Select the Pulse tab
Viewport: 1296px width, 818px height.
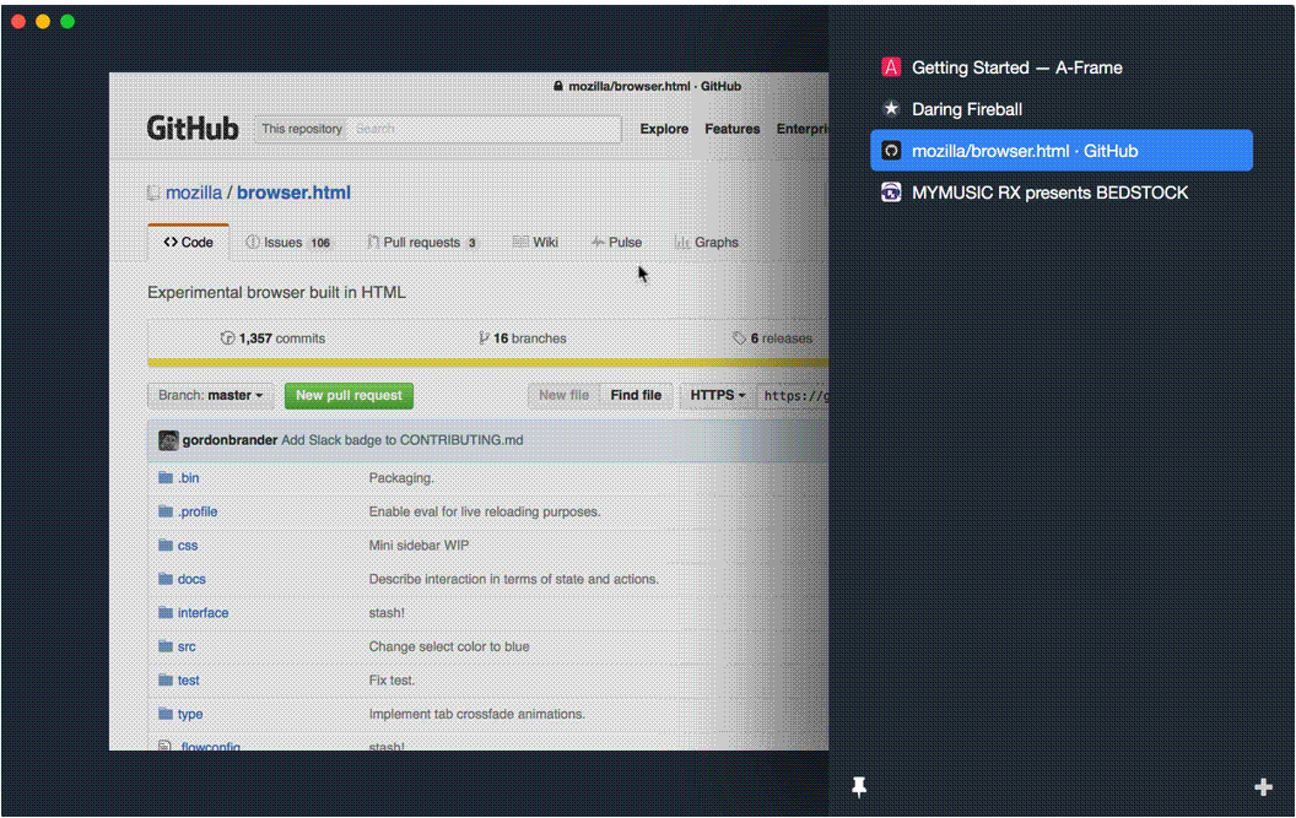616,242
